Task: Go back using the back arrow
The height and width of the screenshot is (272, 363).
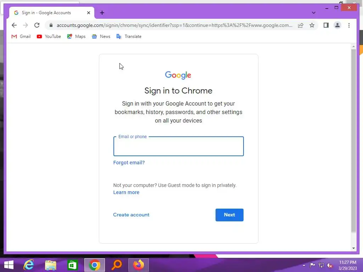Action: pos(14,25)
